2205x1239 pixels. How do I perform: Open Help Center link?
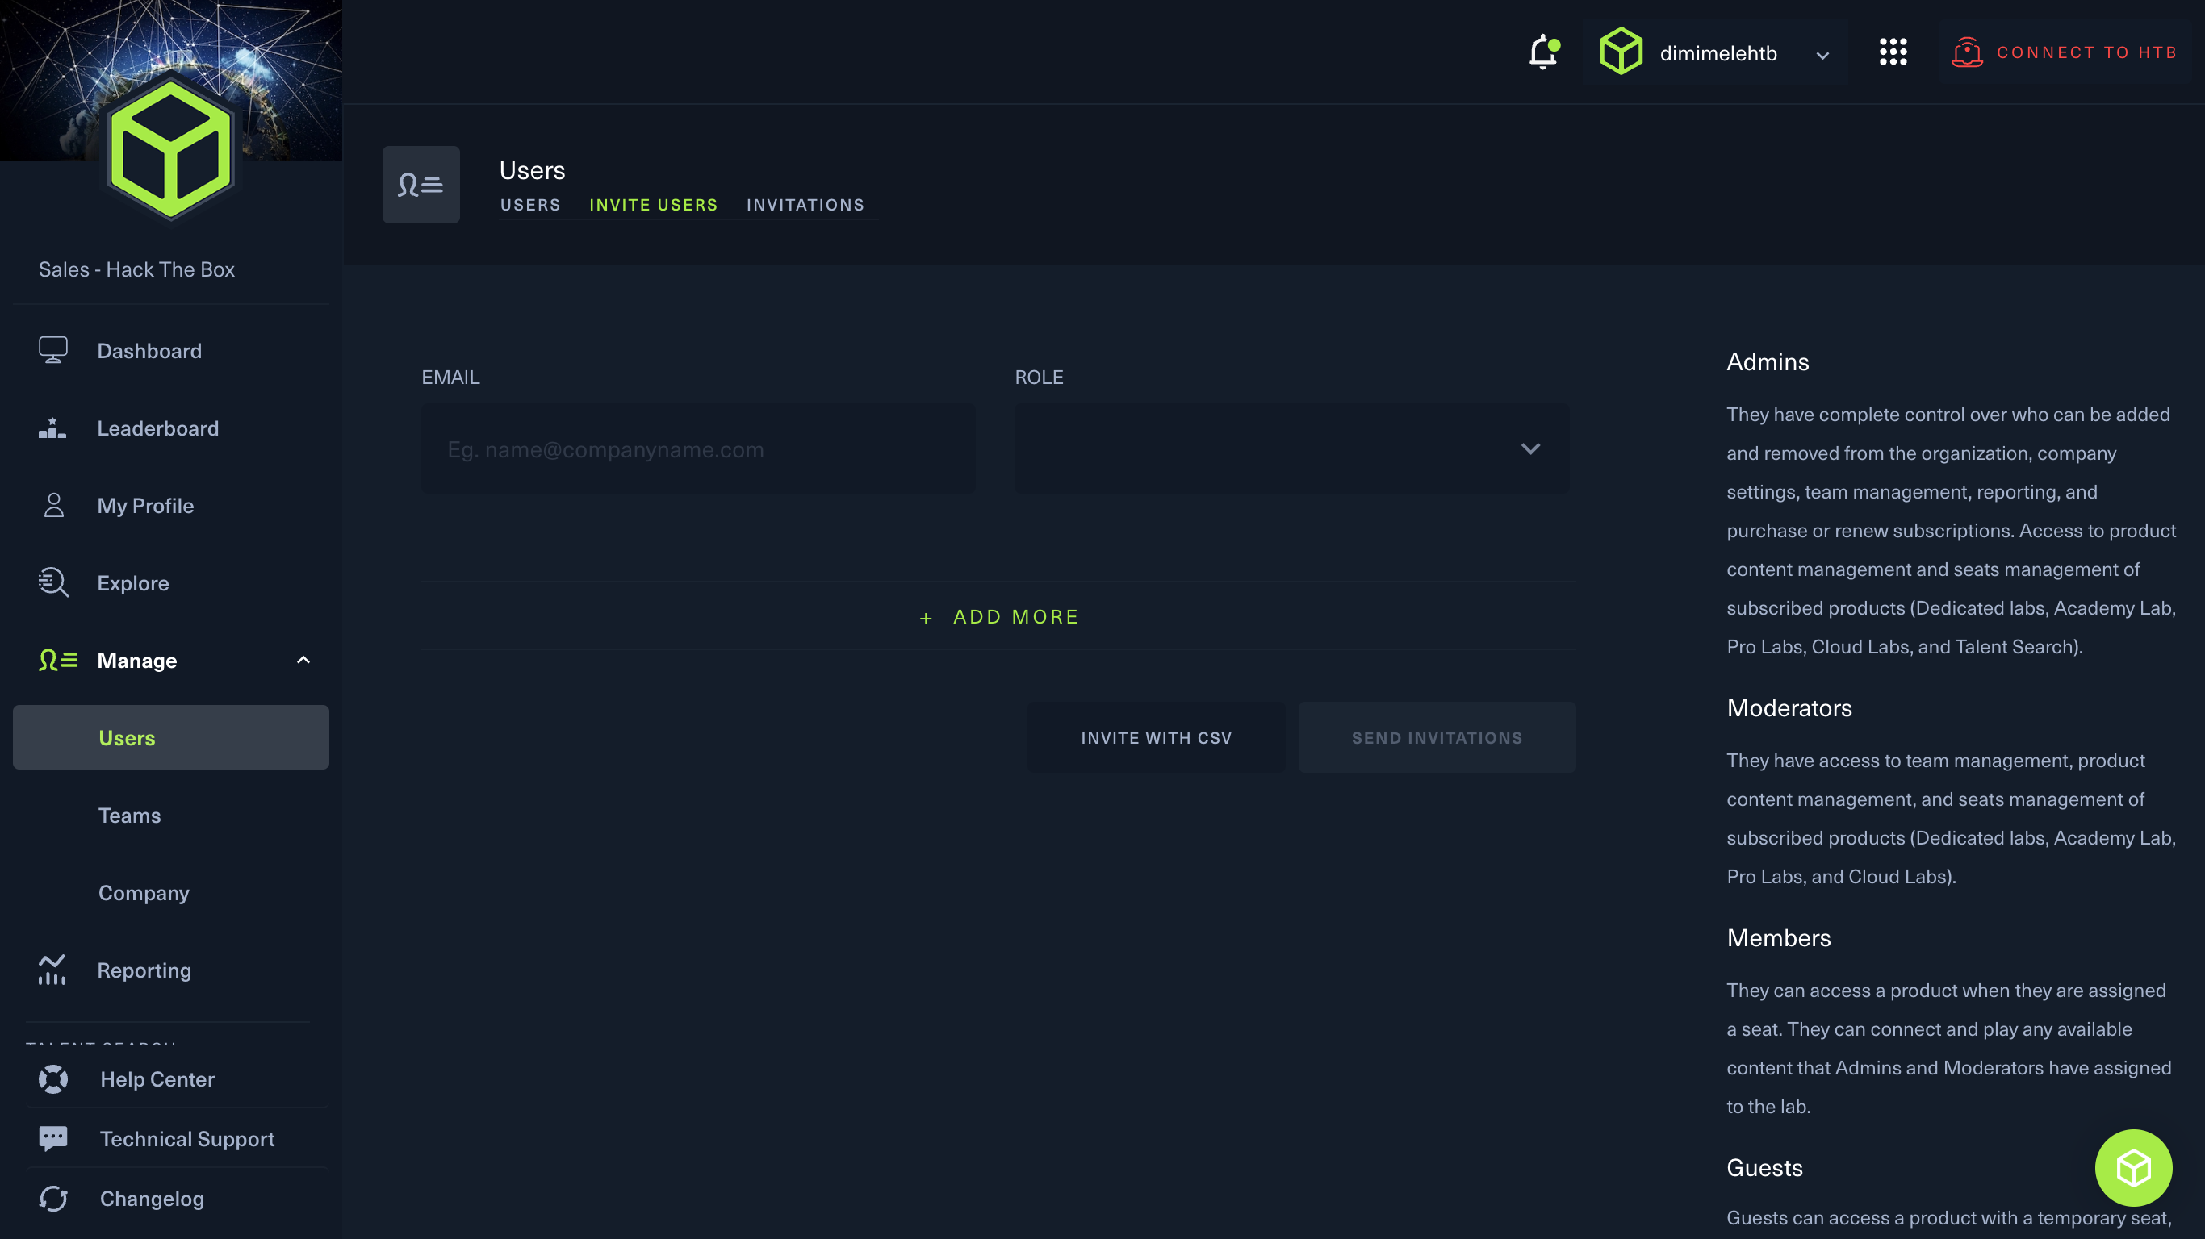(157, 1079)
